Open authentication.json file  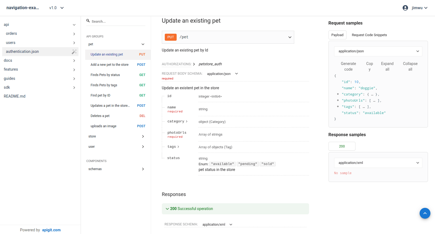tap(22, 51)
